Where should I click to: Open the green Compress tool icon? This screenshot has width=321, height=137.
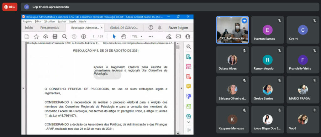click(x=188, y=106)
